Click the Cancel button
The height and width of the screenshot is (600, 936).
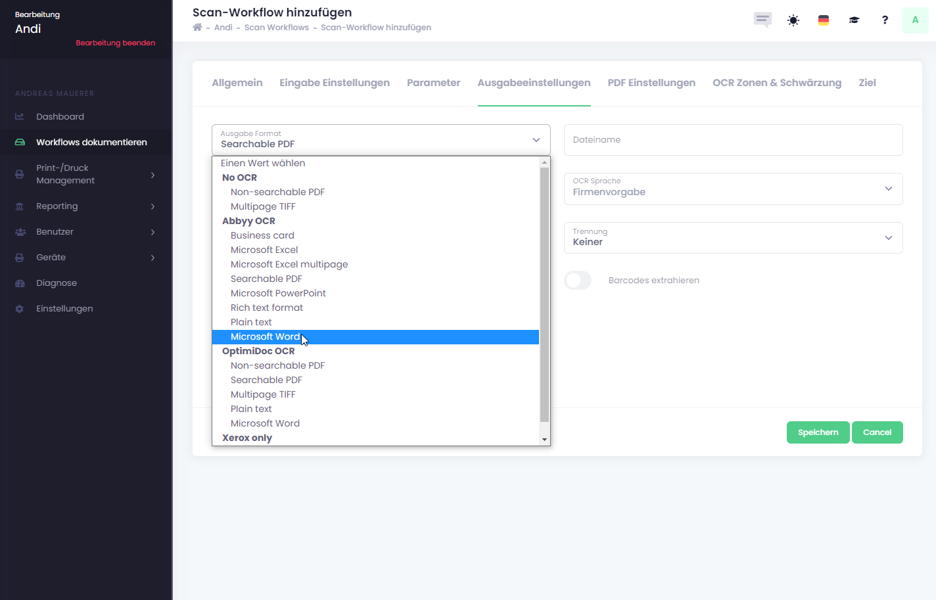click(x=878, y=432)
